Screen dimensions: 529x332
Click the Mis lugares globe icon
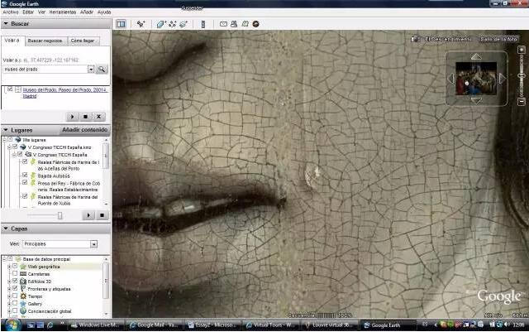pos(18,140)
